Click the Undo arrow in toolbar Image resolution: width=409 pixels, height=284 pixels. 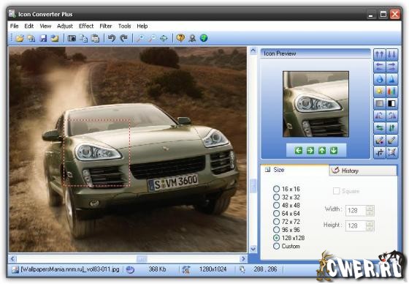(112, 39)
